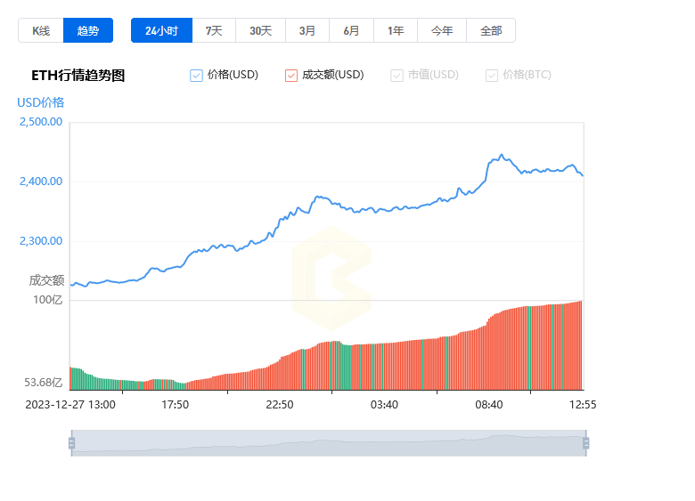Viewport: 695px width, 501px height.
Task: Select the 趋势 trend view tab
Action: tap(87, 30)
